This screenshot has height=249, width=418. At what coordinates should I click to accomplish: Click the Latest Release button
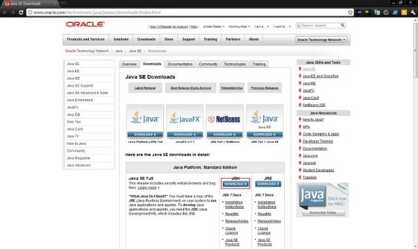pos(145,88)
